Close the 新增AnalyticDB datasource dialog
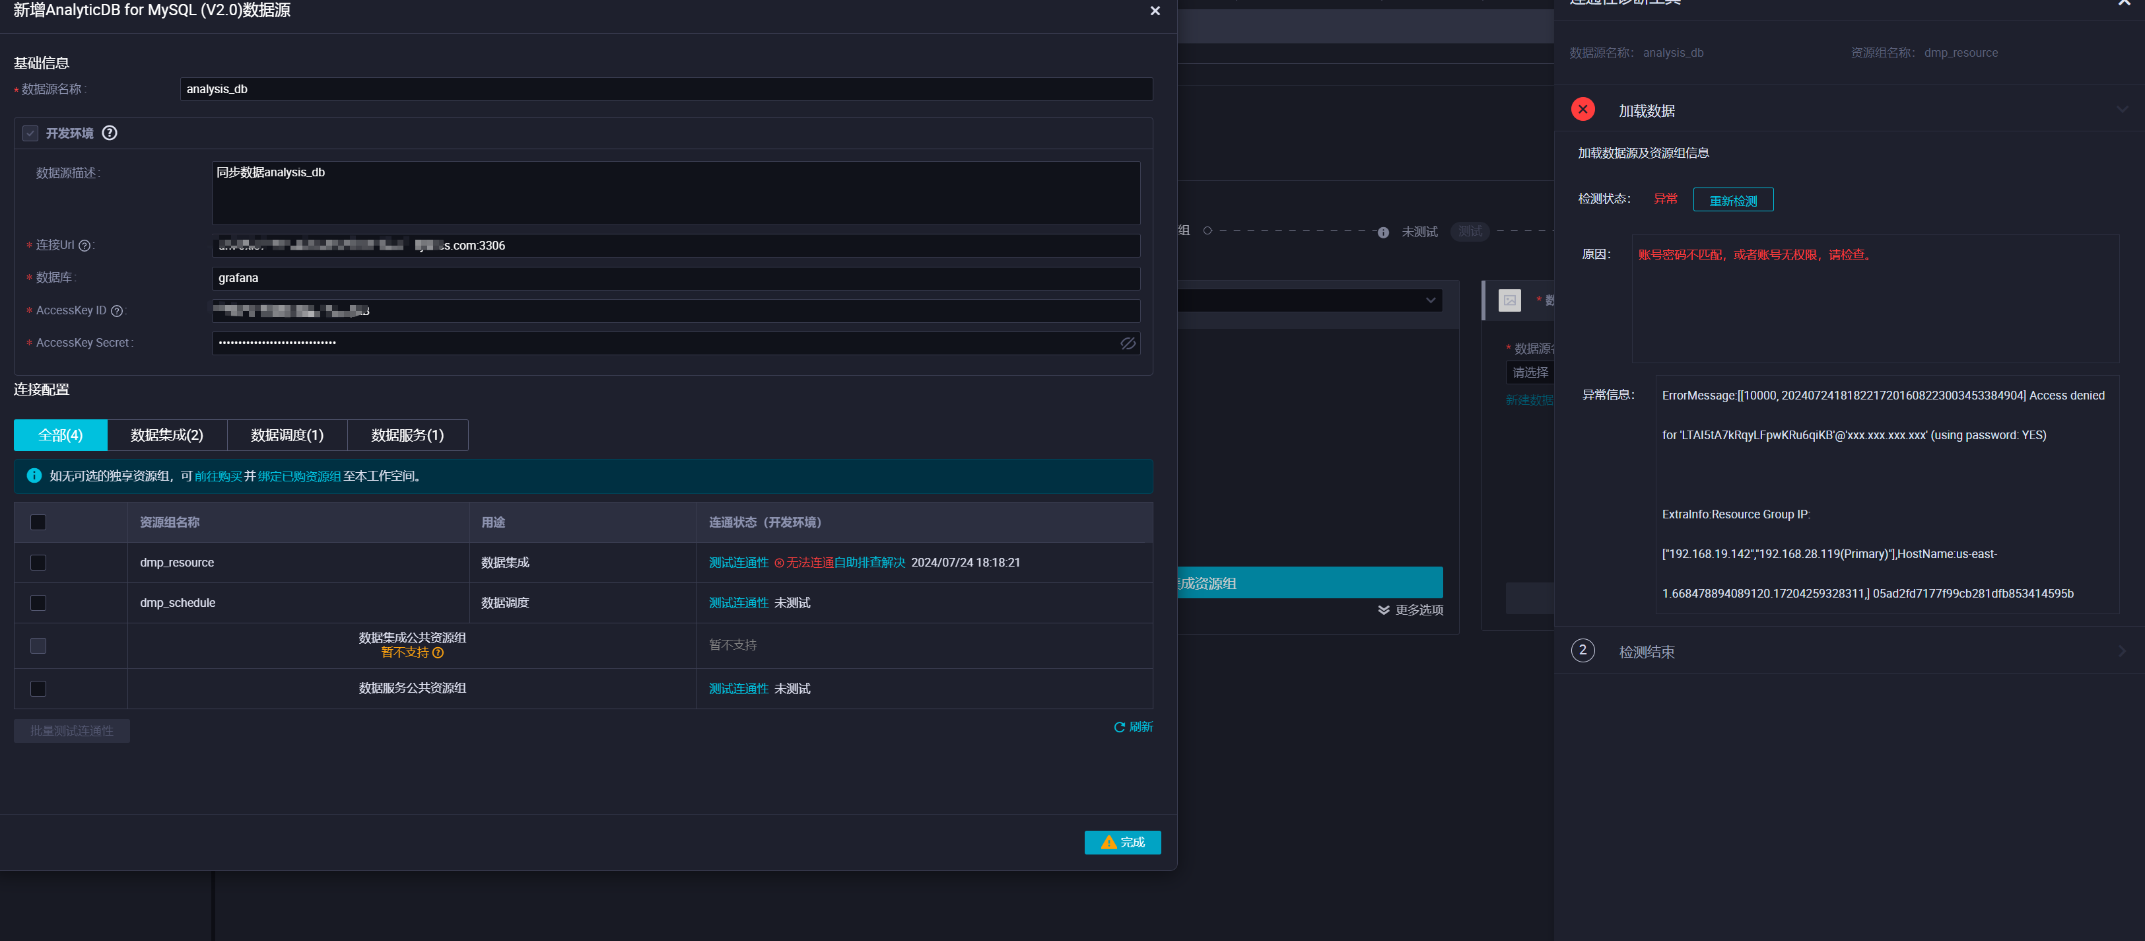This screenshot has height=941, width=2145. tap(1154, 11)
